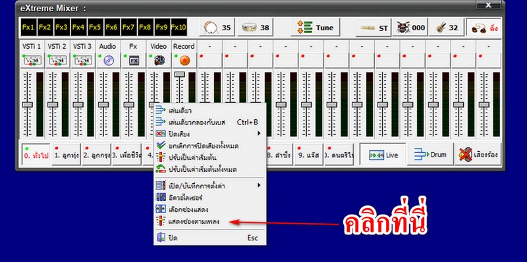Select the Fx1 slot
The image size is (527, 262).
coord(28,28)
